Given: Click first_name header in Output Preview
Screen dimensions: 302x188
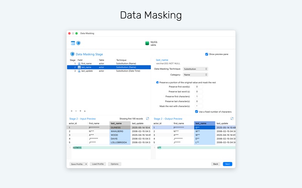Looking at the screenshot, I should (179, 123).
